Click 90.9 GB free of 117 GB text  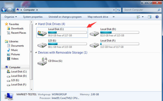(60, 36)
